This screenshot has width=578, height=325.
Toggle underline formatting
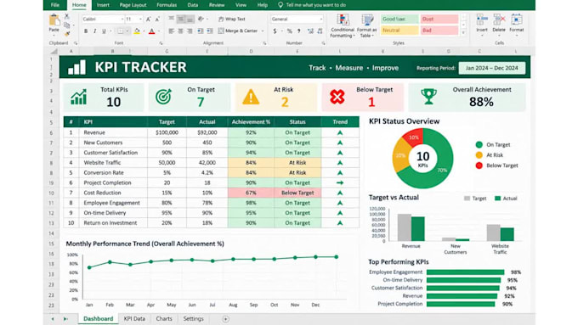[x=104, y=31]
